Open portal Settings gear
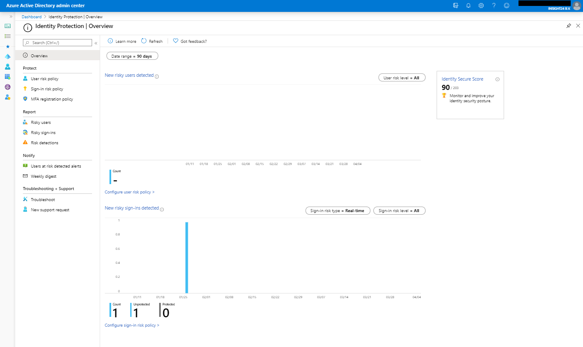Screen dimensions: 583x347 tap(481, 6)
